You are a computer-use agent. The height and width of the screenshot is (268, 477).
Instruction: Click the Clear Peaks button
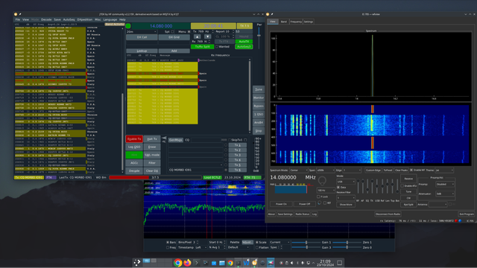(401, 170)
